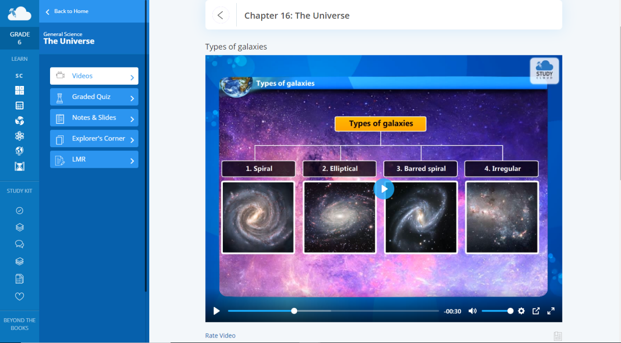The width and height of the screenshot is (621, 343).
Task: Switch video to fullscreen
Action: [551, 311]
